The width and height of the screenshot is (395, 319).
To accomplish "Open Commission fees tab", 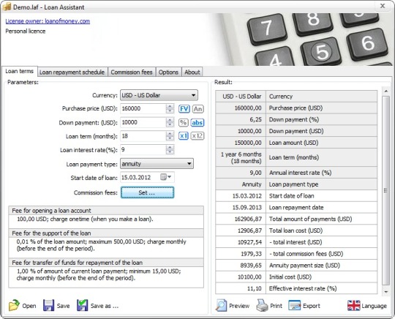I will (x=132, y=72).
